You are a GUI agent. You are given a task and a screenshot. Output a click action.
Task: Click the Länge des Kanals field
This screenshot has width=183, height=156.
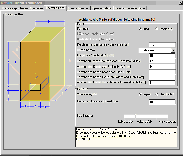[x=162, y=56]
